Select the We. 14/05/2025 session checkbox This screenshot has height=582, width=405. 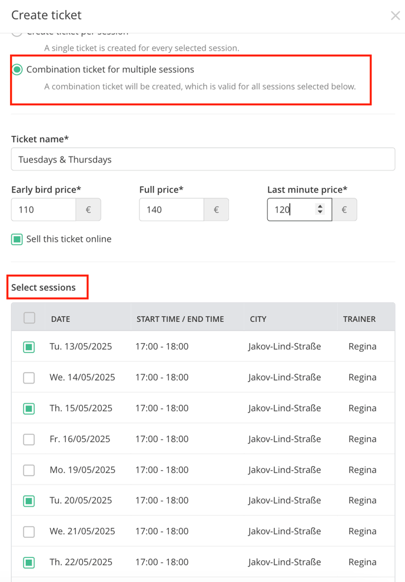click(x=29, y=378)
